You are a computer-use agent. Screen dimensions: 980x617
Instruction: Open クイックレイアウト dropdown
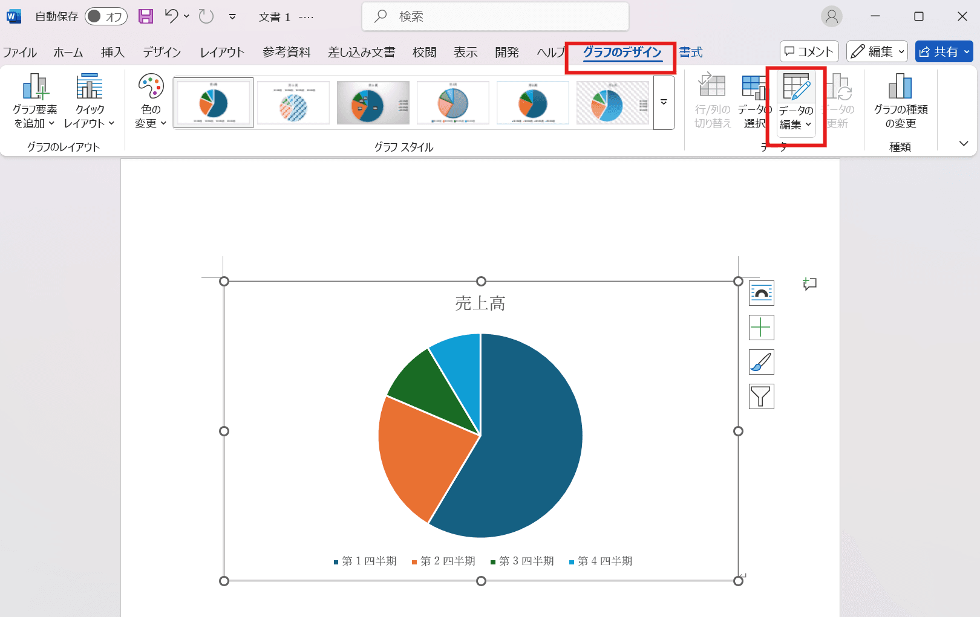pyautogui.click(x=90, y=101)
